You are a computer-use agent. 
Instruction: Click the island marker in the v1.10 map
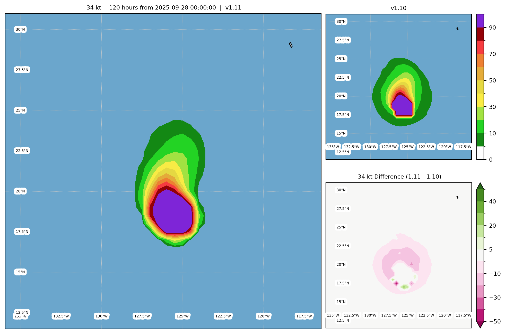click(457, 29)
